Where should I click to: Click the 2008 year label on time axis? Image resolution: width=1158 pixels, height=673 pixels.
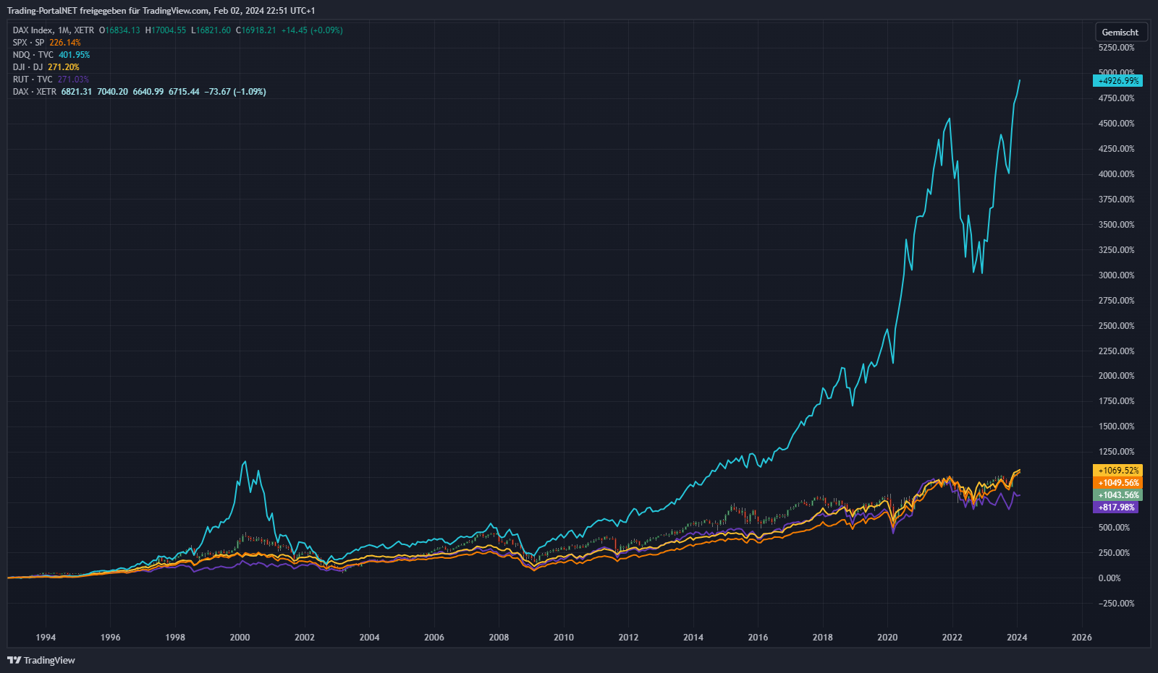coord(499,638)
